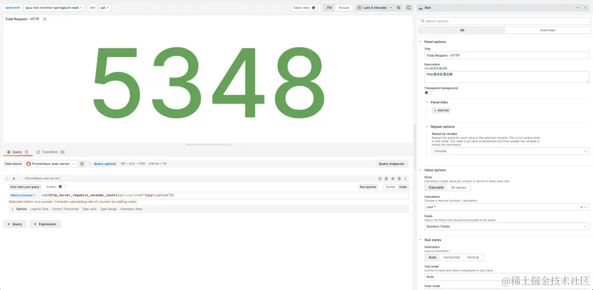Collapse the options pane with the right arrow
593x290 pixels.
[585, 8]
